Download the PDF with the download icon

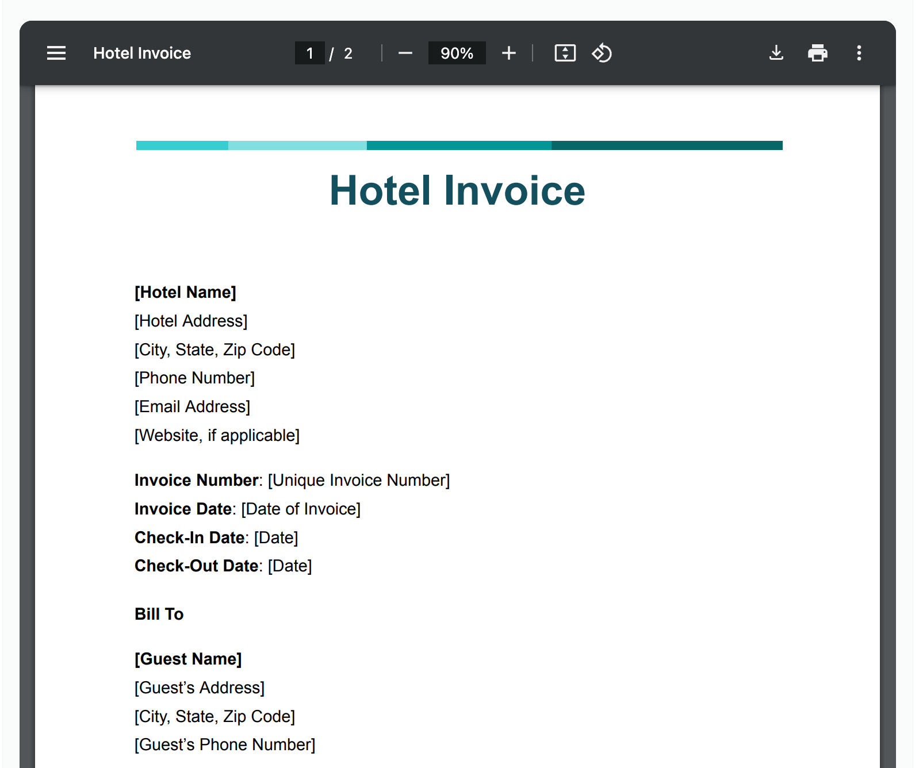point(776,53)
